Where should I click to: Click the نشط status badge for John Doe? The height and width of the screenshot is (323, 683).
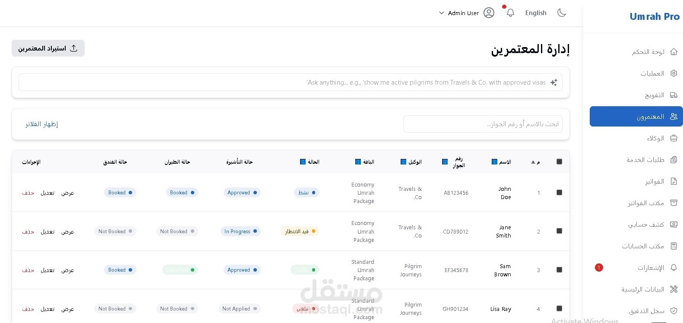pyautogui.click(x=307, y=193)
